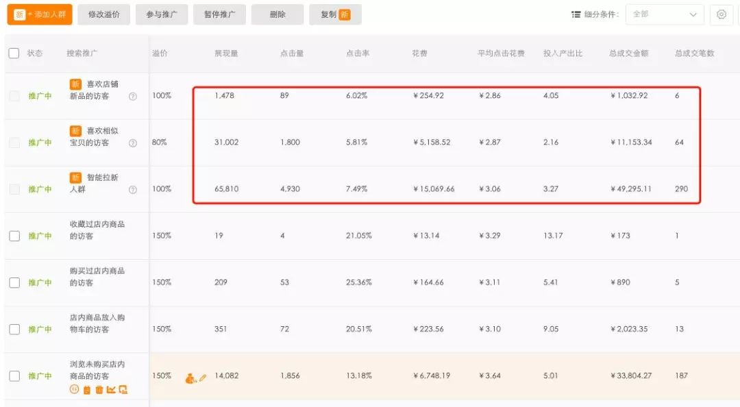Click the 推广中 status for 智能拉新人群

point(40,189)
